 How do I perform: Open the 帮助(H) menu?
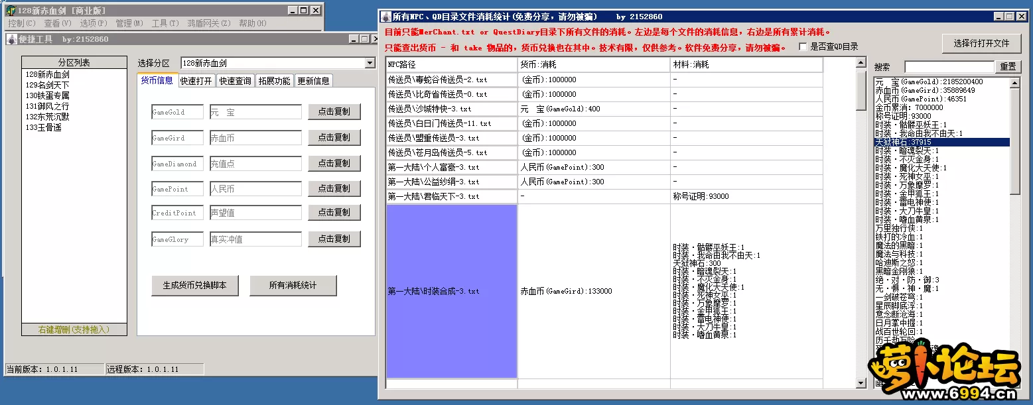pos(252,23)
